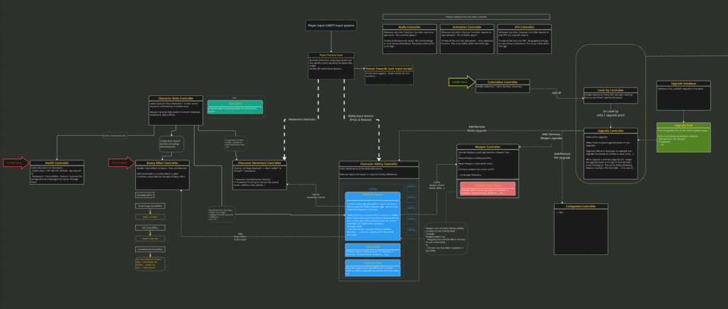The height and width of the screenshot is (309, 728).
Task: Select the Character Ability Controller header
Action: pyautogui.click(x=379, y=163)
